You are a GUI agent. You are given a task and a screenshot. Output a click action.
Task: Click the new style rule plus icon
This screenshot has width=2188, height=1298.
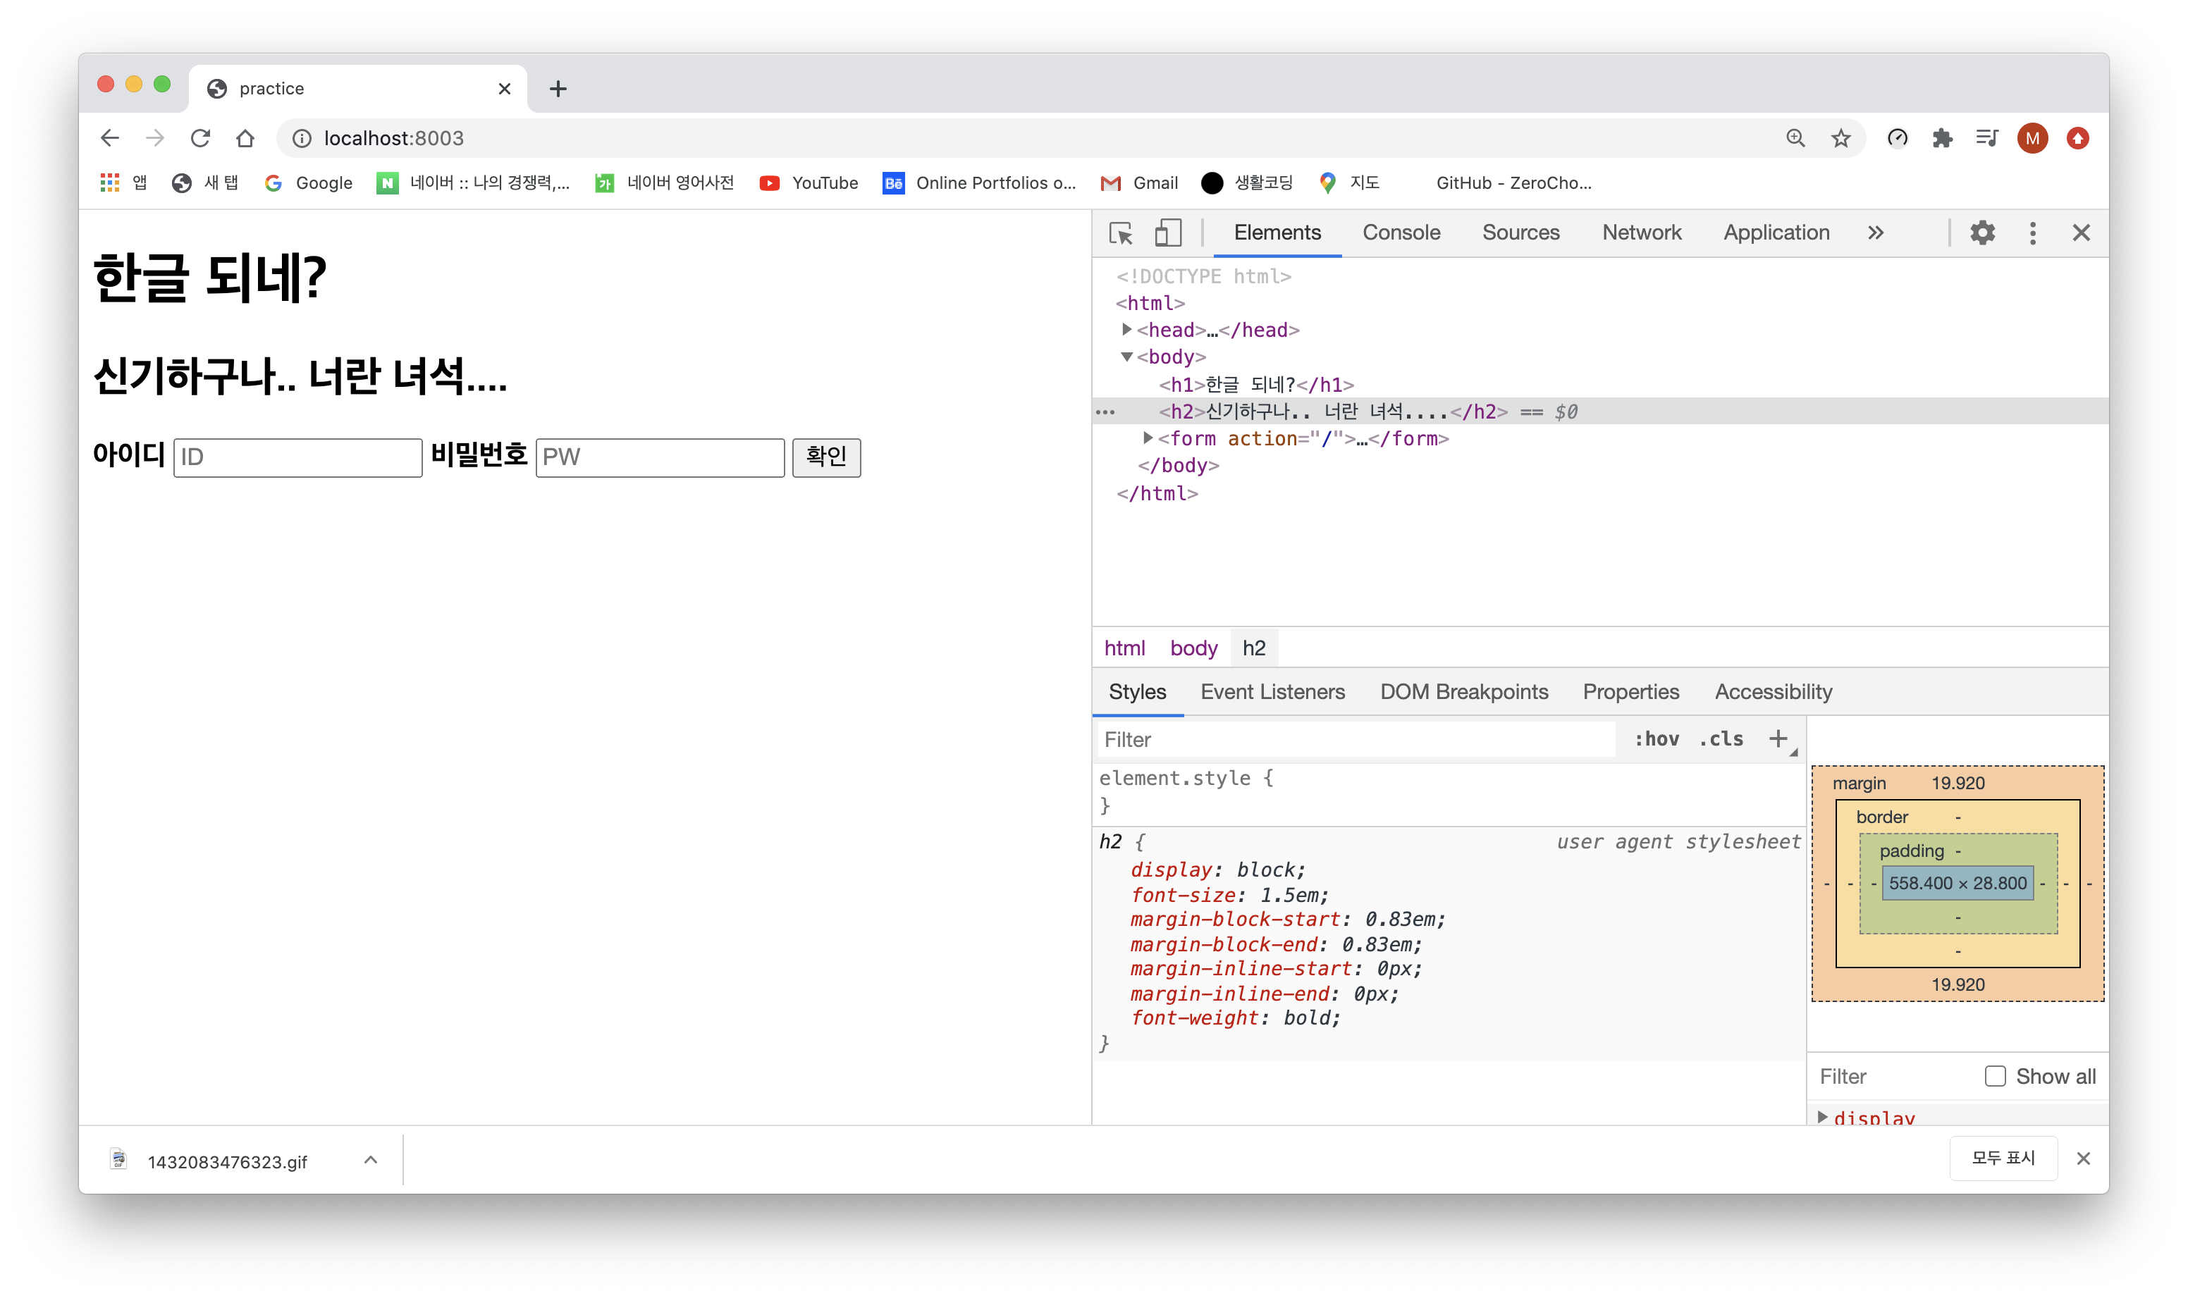(x=1778, y=739)
